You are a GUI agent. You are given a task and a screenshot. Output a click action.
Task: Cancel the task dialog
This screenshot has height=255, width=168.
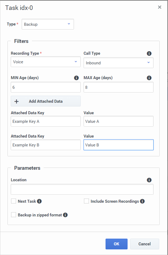point(145,244)
